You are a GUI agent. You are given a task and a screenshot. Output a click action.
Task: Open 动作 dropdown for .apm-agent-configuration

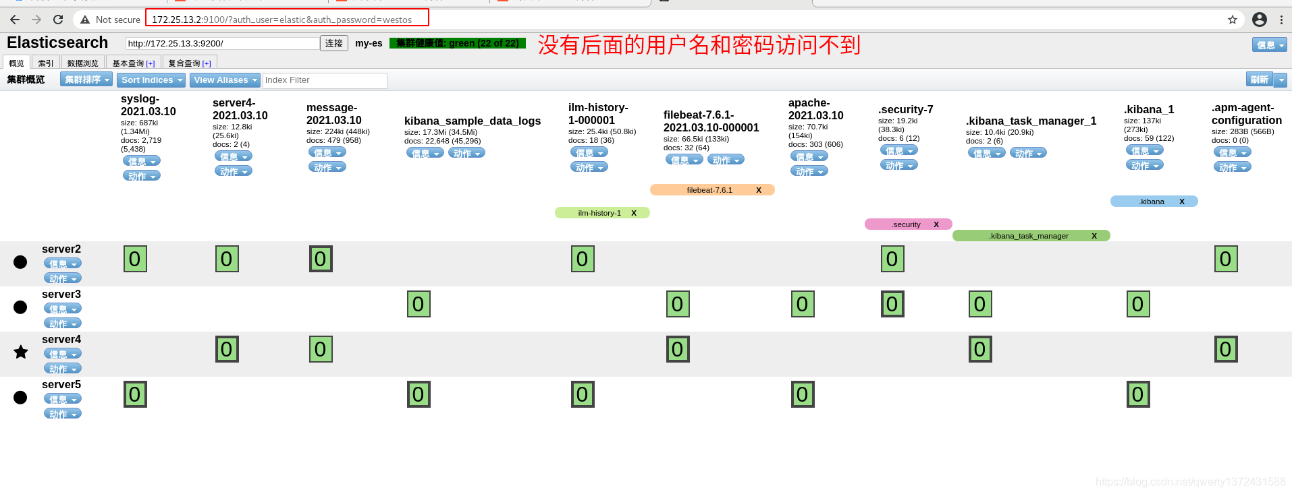1233,167
